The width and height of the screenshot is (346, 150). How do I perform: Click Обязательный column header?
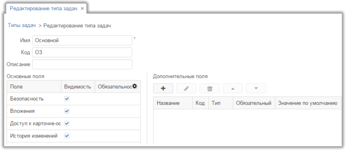[x=254, y=103]
